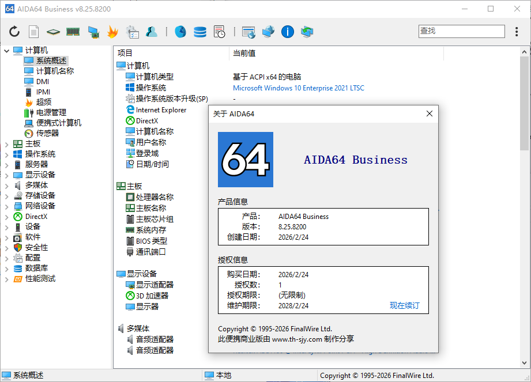531x382 pixels.
Task: Click the user silhouette toolbar icon
Action: click(151, 32)
